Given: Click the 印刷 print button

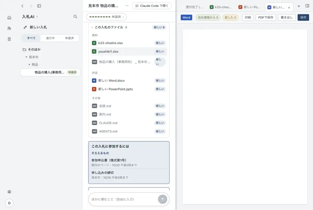Looking at the screenshot, I should (248, 18).
